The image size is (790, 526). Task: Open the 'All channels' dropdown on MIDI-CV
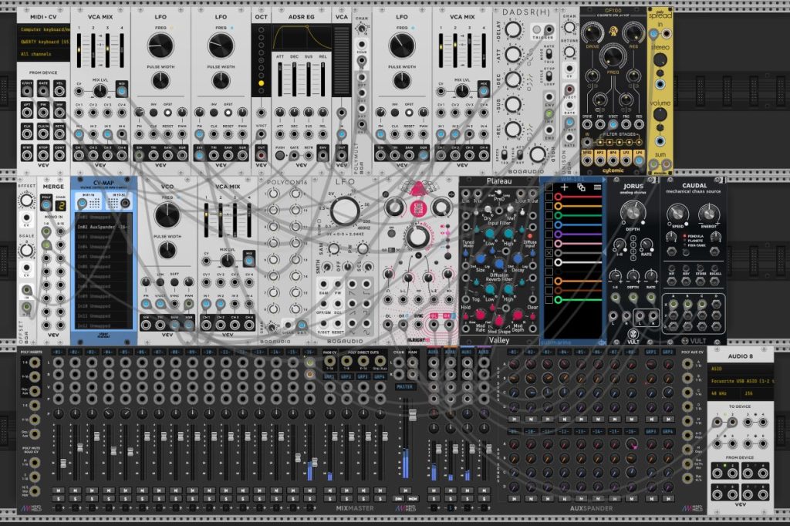(x=44, y=53)
